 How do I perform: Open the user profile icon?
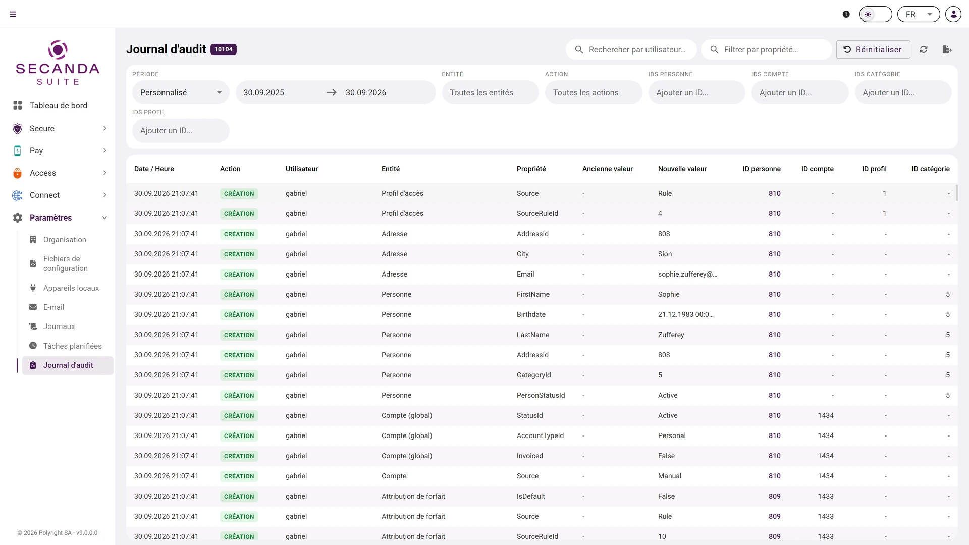(x=953, y=14)
